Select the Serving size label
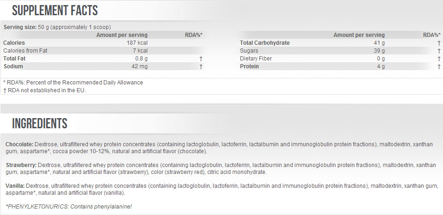Viewport: 443px width, 215px height. pos(20,27)
